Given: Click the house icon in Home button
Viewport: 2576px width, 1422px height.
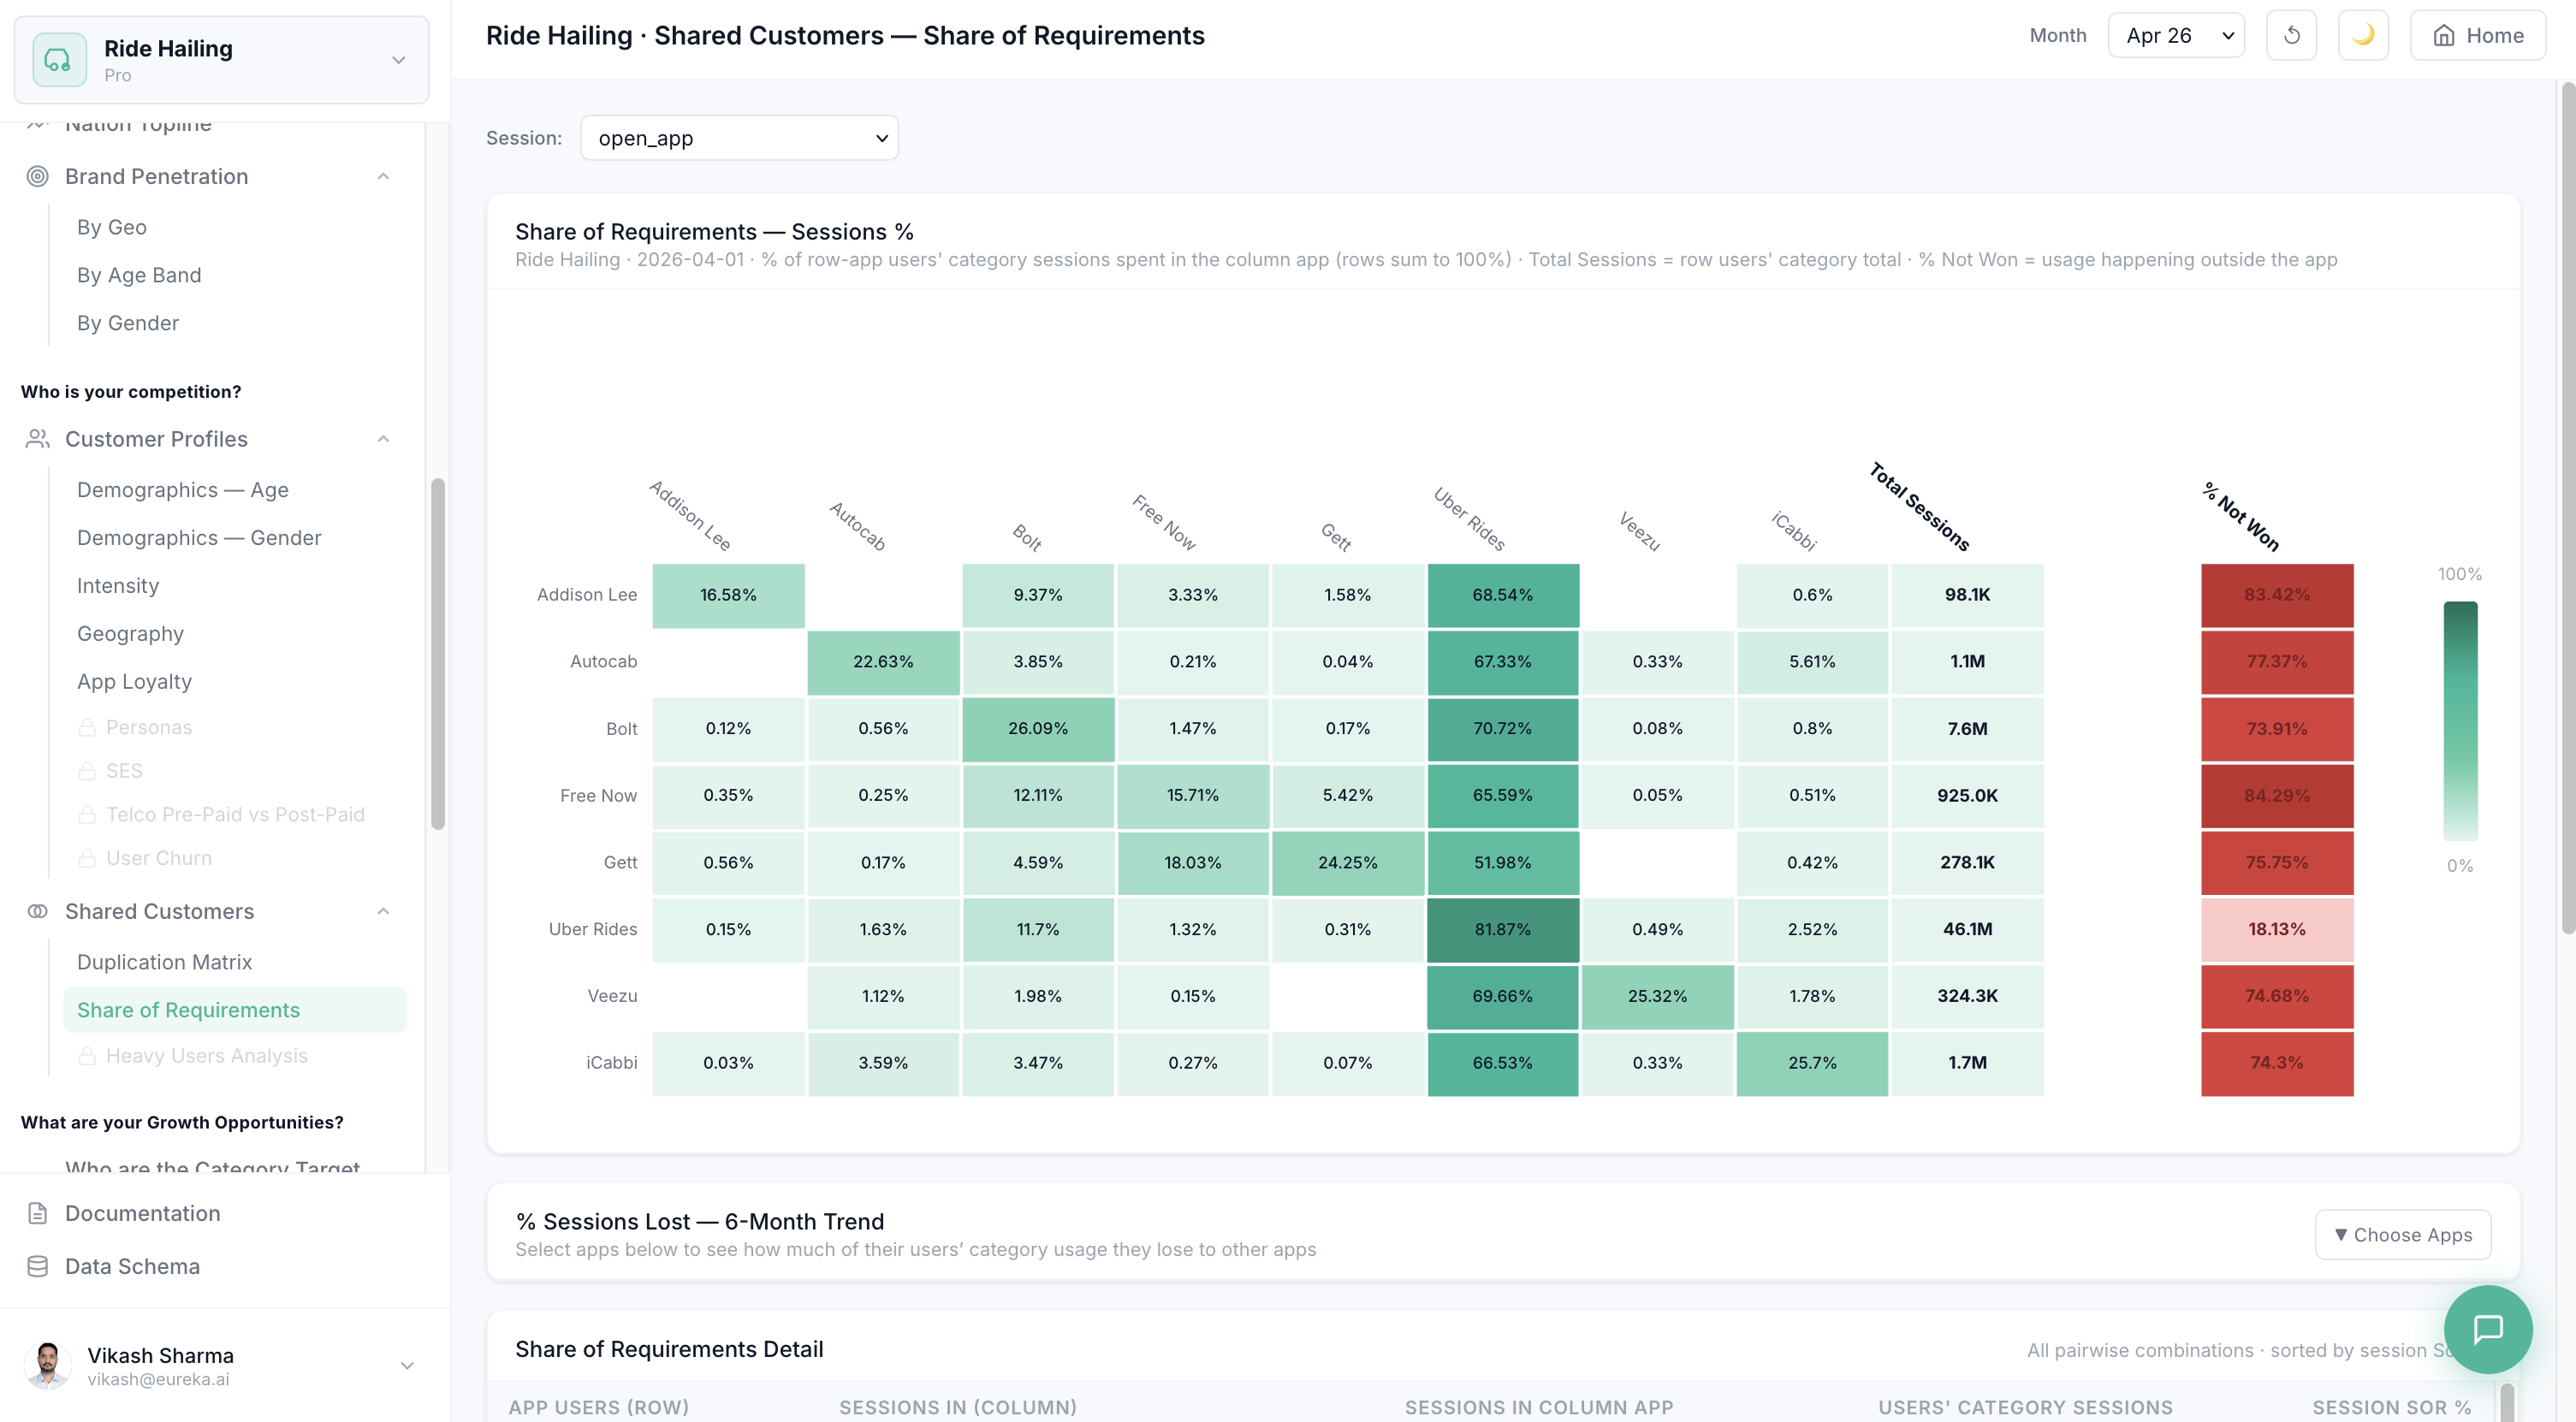Looking at the screenshot, I should (2443, 36).
